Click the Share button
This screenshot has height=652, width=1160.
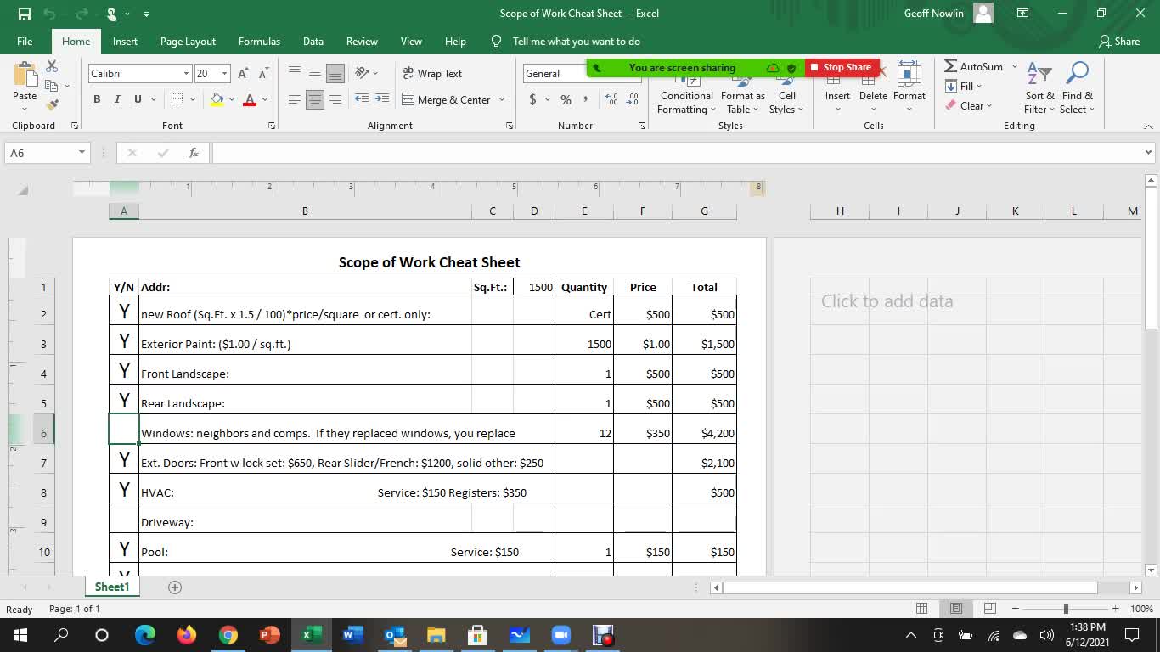coord(1119,42)
